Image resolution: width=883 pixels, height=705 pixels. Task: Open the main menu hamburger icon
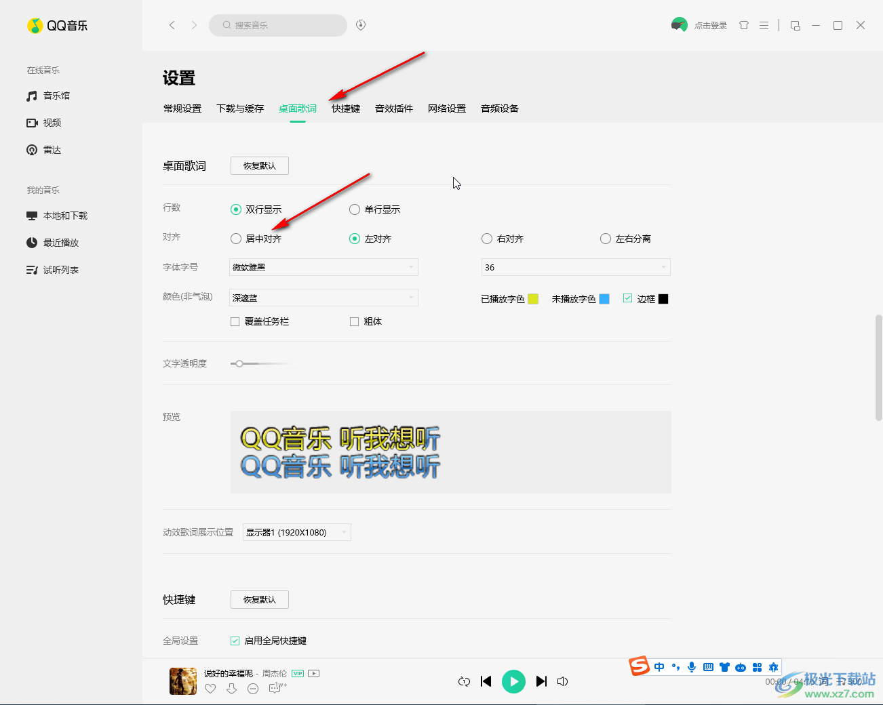click(764, 25)
